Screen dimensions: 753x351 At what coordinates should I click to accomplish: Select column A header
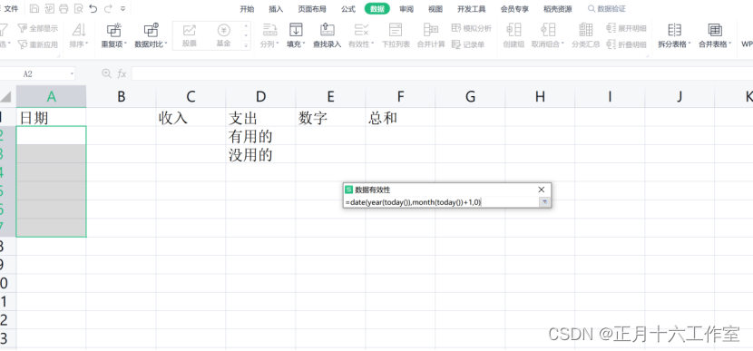[x=52, y=96]
